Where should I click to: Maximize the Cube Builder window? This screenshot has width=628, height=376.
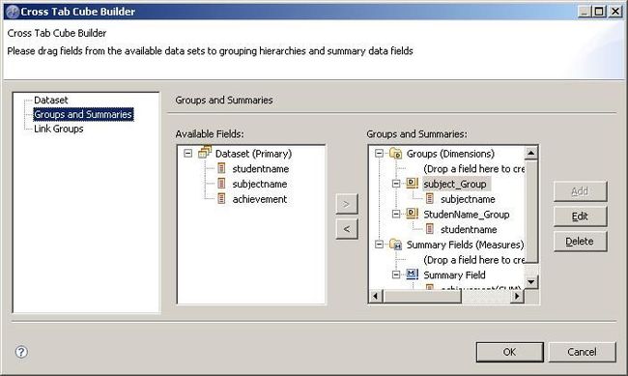[x=599, y=12]
